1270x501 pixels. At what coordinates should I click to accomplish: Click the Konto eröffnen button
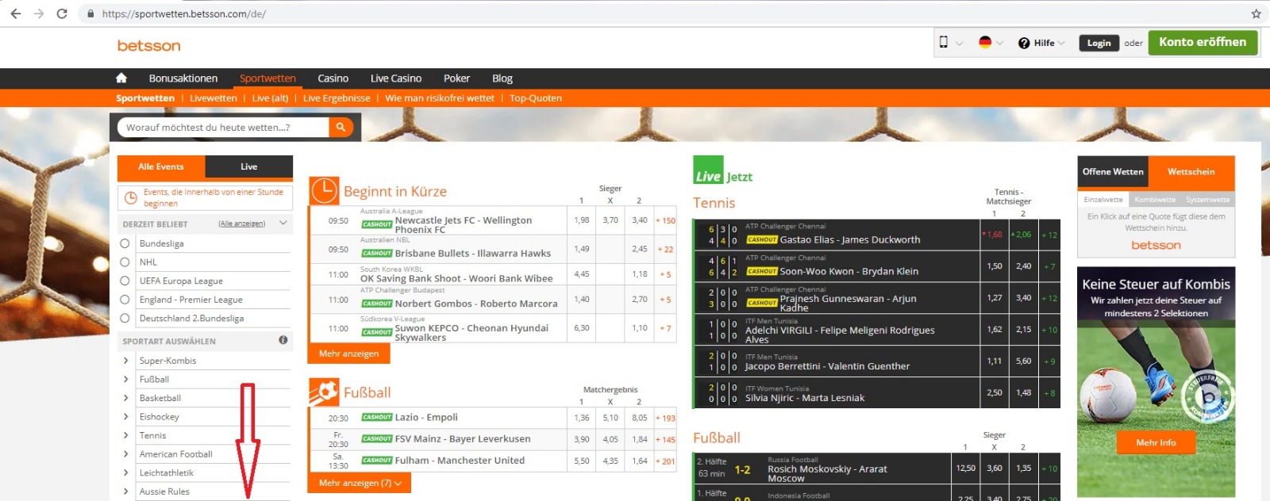pyautogui.click(x=1203, y=43)
